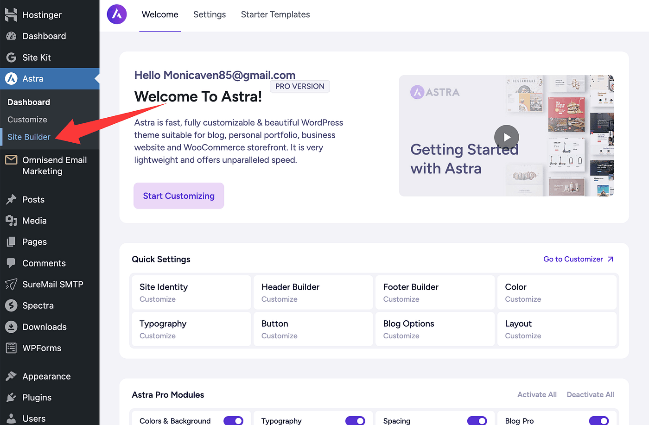This screenshot has height=425, width=649.
Task: Open Posts using the pushpin icon
Action: [11, 200]
